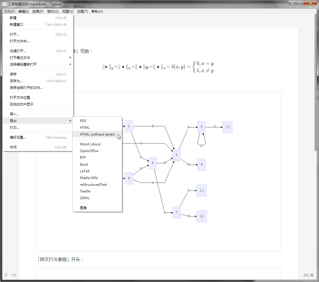Open the 帮助(H) menu
This screenshot has width=319, height=282.
click(x=97, y=12)
